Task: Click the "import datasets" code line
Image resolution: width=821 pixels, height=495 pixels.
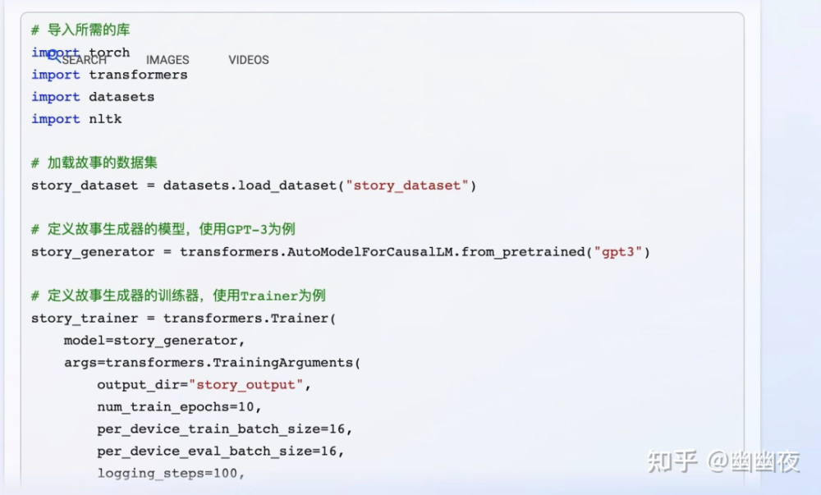Action: pos(93,97)
